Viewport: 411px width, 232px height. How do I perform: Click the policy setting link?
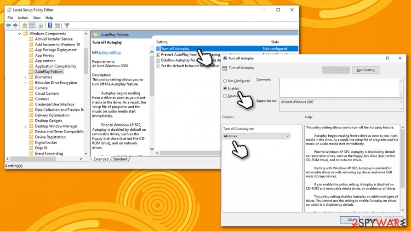110,52
